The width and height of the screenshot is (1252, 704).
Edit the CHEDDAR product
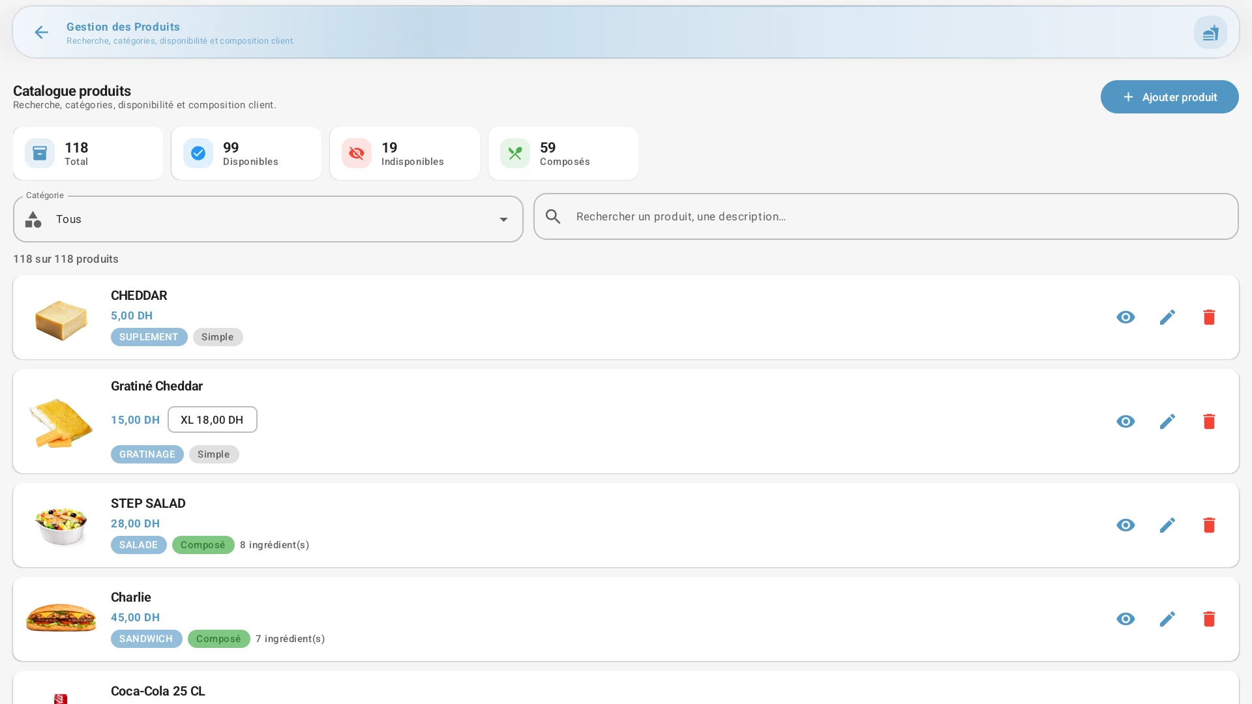[x=1167, y=317]
